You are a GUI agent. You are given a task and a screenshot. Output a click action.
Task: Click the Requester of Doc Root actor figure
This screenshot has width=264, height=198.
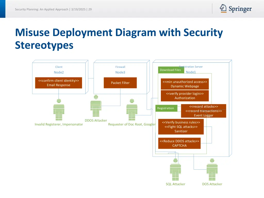tap(132, 110)
